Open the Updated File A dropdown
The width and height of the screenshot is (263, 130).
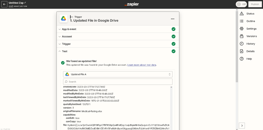pyautogui.click(x=118, y=74)
